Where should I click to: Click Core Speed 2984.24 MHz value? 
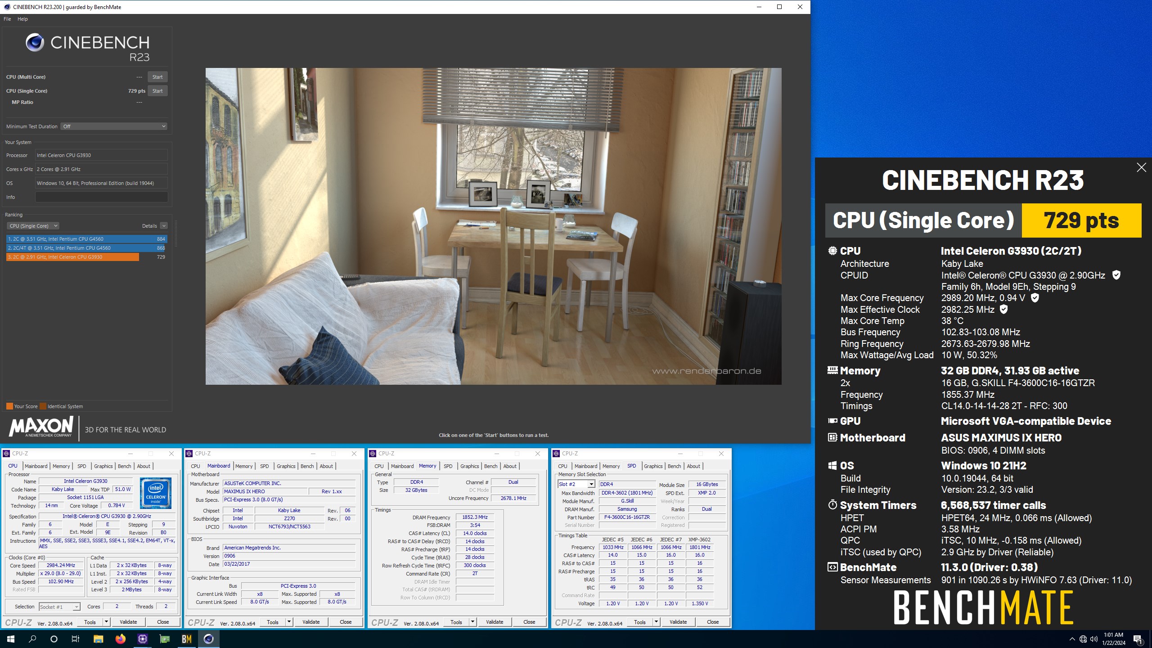[61, 565]
